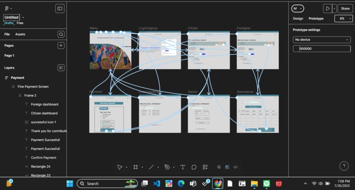Select the Move tool arrow
355x190 pixels.
119,167
